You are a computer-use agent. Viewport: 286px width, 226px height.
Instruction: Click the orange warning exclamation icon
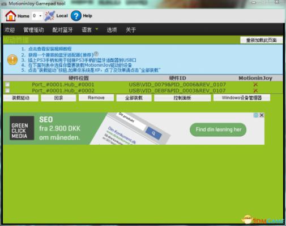coord(12,60)
